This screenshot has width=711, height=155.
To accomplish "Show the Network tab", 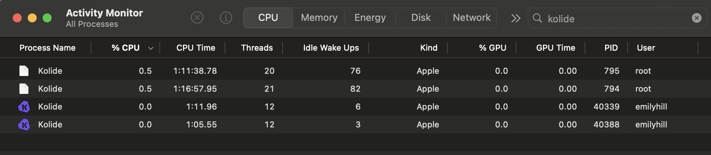I will [x=472, y=18].
